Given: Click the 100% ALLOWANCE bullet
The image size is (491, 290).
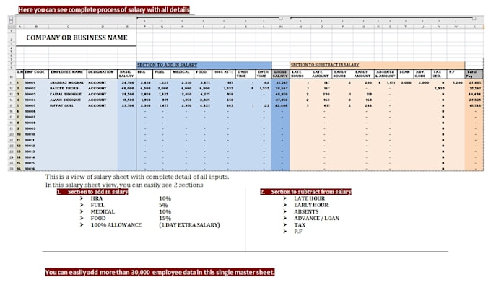Looking at the screenshot, I should tap(116, 224).
